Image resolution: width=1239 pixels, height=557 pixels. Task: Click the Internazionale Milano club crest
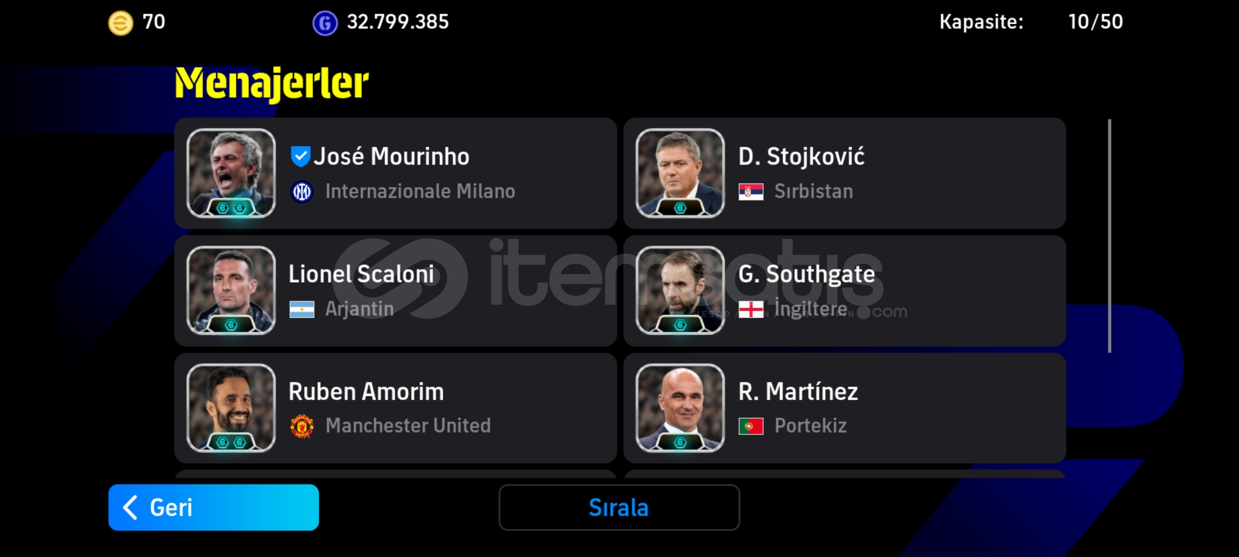(x=302, y=192)
